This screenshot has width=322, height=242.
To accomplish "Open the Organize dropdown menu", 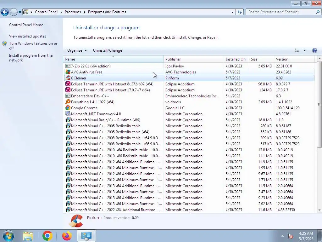I will pyautogui.click(x=77, y=50).
